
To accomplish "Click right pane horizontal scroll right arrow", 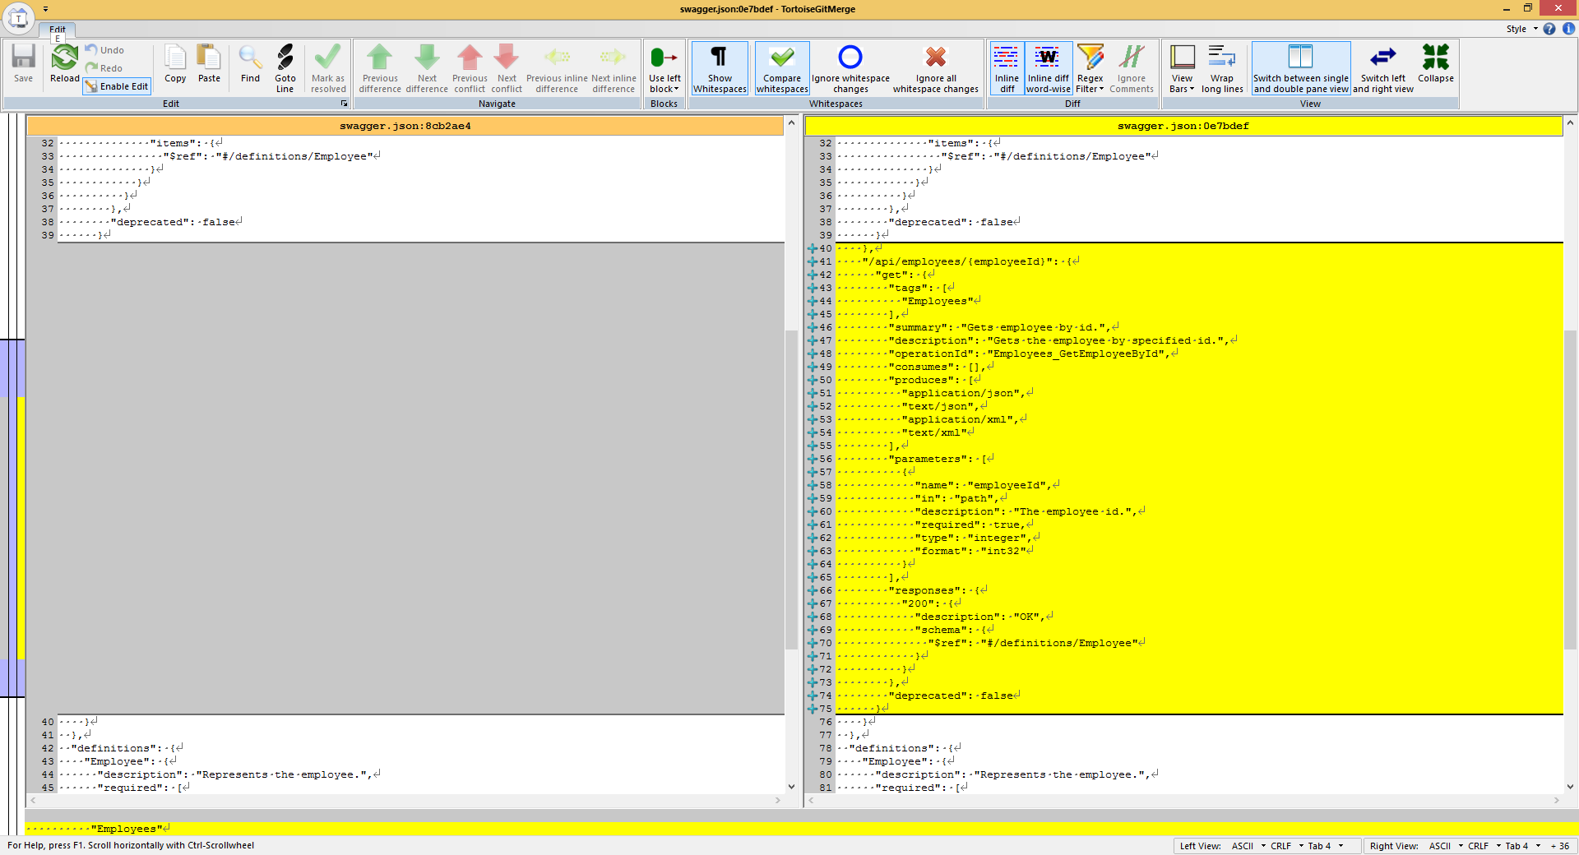I will 1556,800.
